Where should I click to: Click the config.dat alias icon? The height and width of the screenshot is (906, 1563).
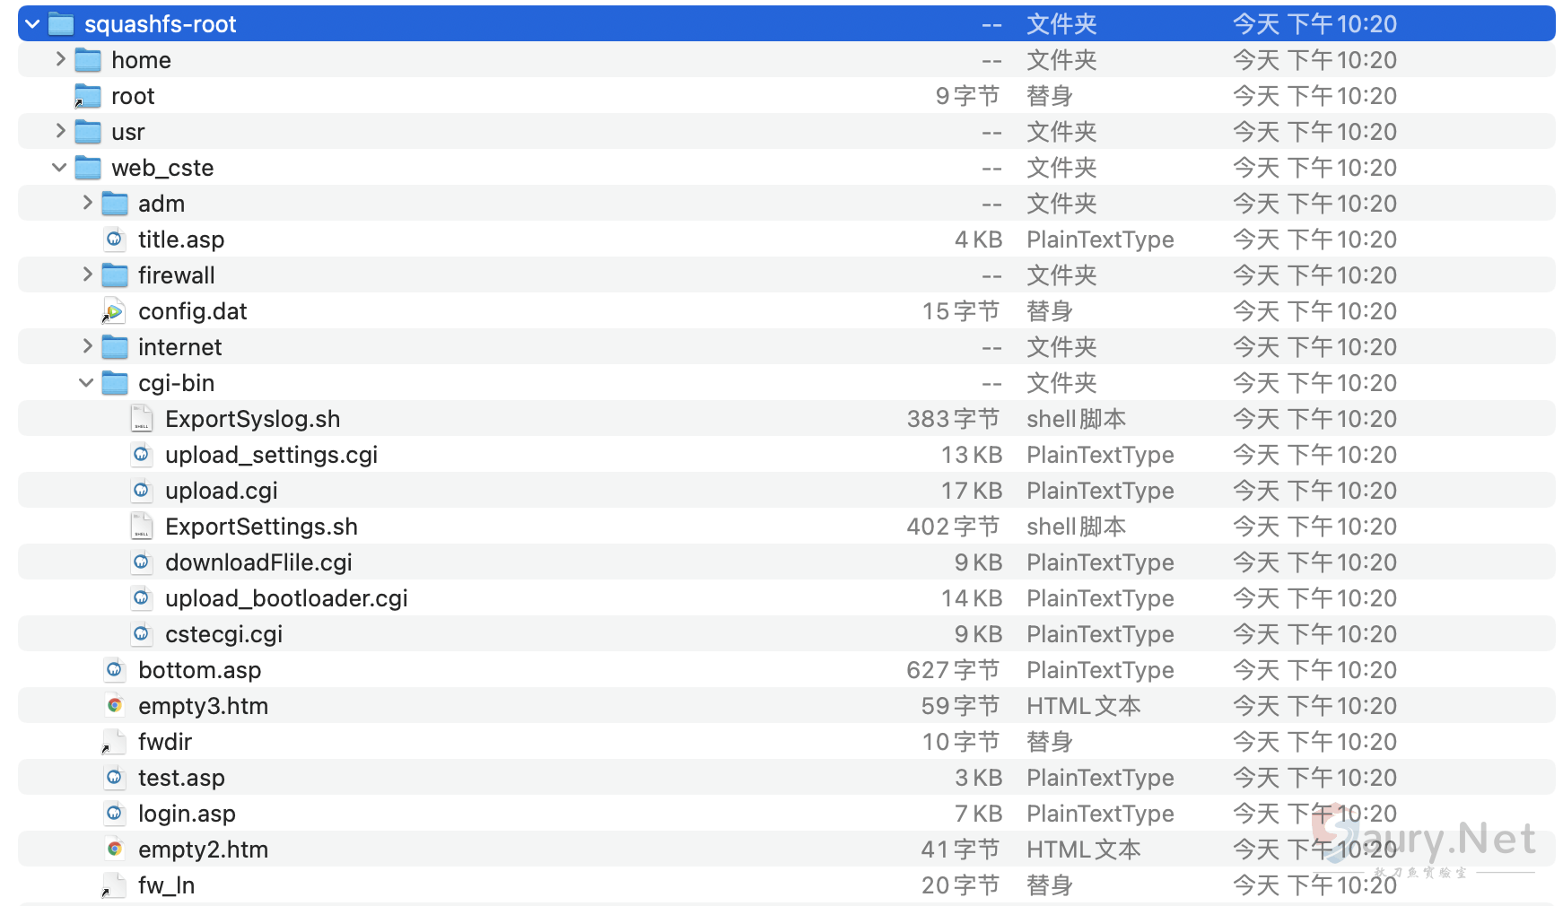tap(114, 311)
